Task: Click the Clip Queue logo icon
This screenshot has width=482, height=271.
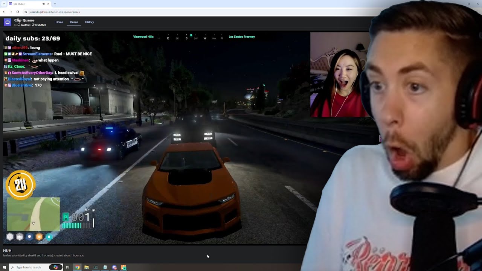Action: (x=7, y=22)
